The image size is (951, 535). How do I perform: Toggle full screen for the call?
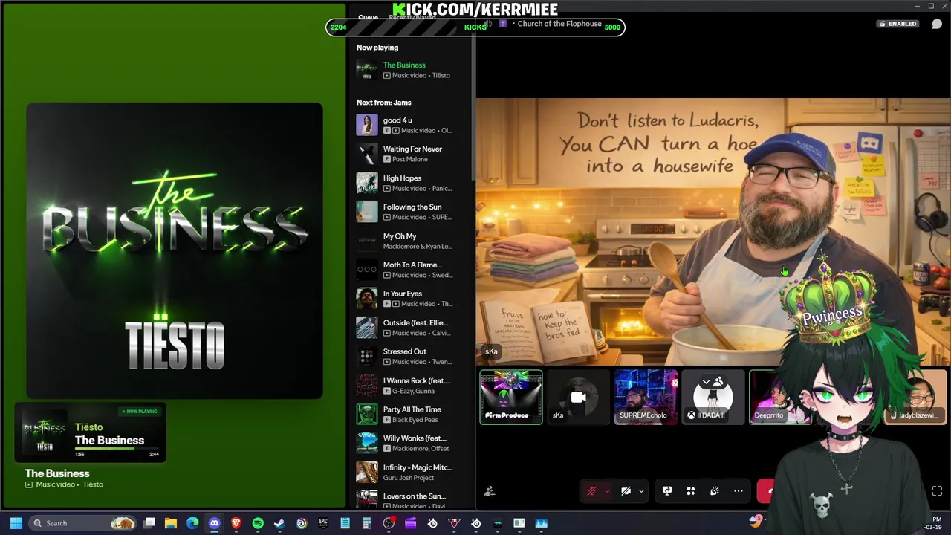[937, 491]
